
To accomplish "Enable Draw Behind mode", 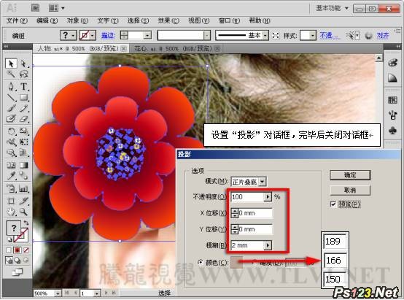I will point(18,261).
